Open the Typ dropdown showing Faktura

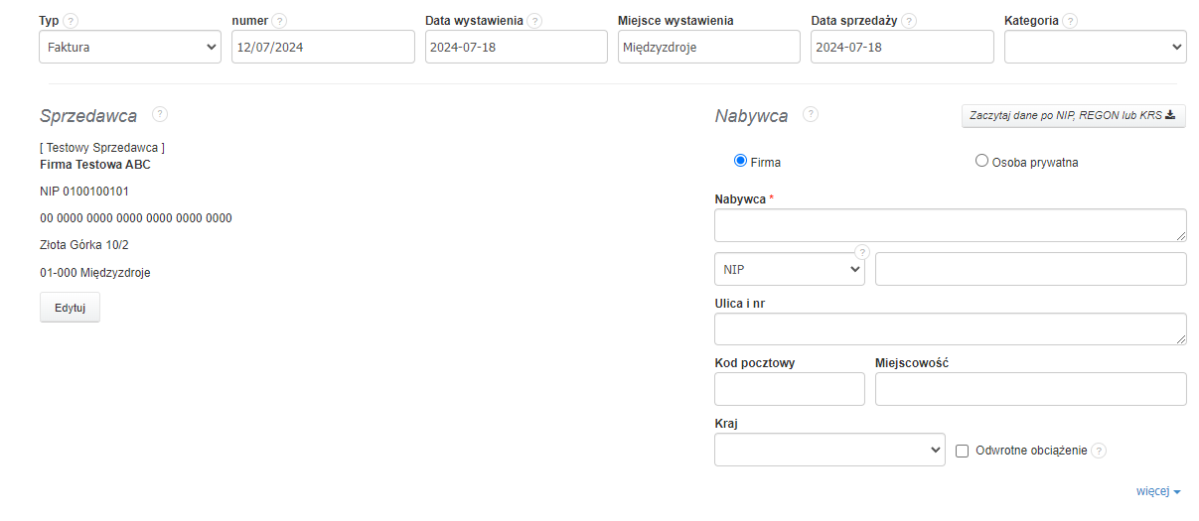coord(130,47)
